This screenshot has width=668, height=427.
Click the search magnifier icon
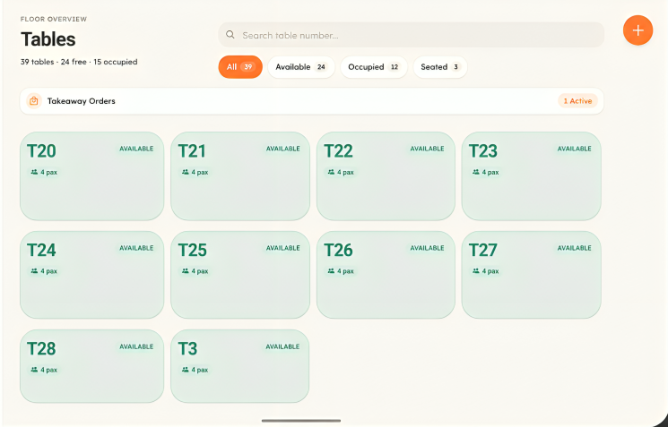tap(230, 35)
